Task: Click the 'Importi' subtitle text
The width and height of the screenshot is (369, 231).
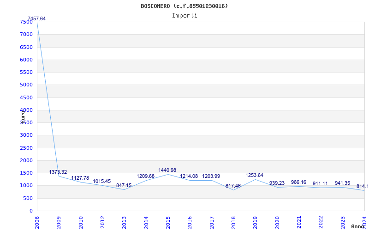Action: coord(184,15)
